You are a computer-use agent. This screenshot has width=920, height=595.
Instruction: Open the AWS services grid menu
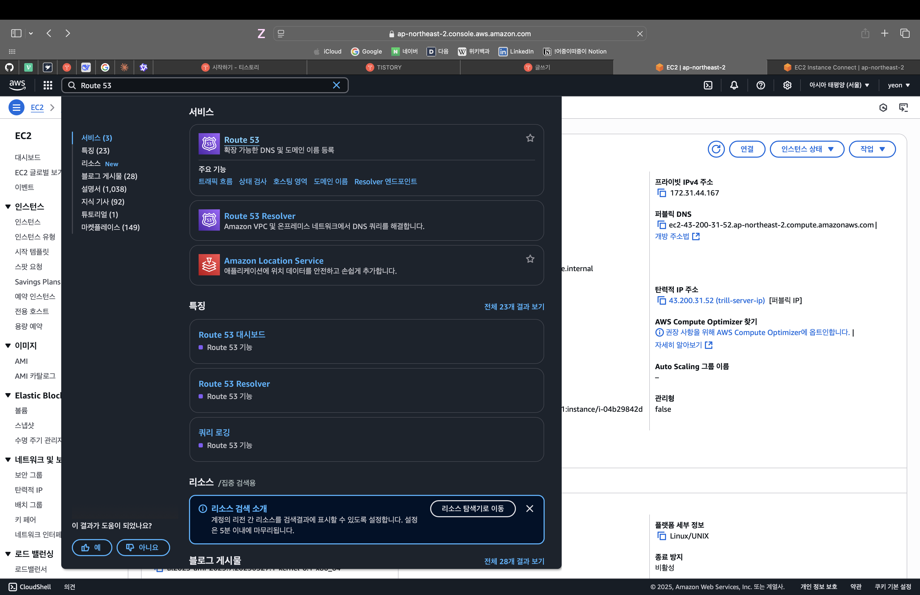pos(48,85)
